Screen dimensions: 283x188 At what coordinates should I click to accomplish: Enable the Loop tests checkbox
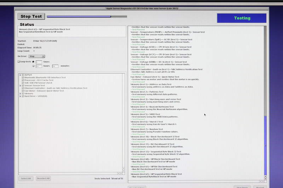19,62
